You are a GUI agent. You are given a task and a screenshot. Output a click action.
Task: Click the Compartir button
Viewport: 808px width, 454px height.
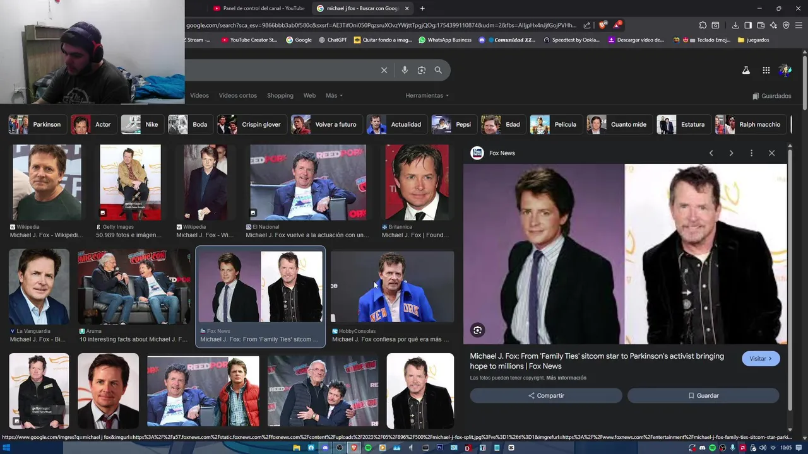click(546, 395)
